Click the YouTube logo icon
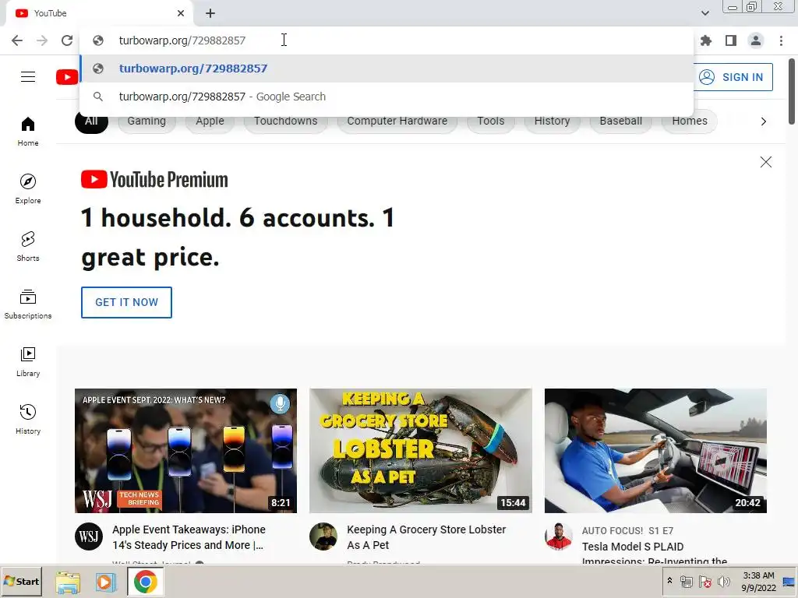 (67, 77)
